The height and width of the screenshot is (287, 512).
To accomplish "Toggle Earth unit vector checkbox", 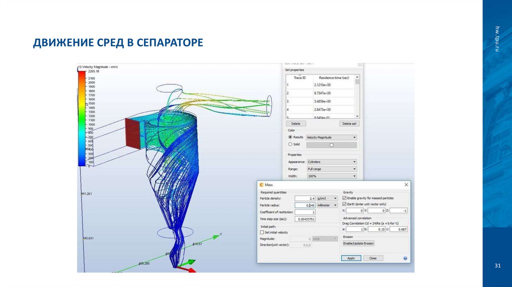I will 344,204.
